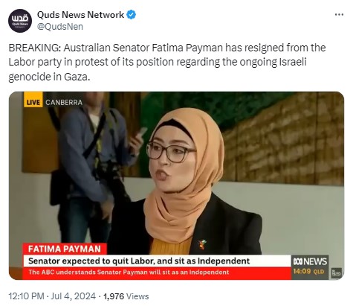Click the CANBERRA location label
Viewport: 353px width, 306px height.
click(64, 102)
